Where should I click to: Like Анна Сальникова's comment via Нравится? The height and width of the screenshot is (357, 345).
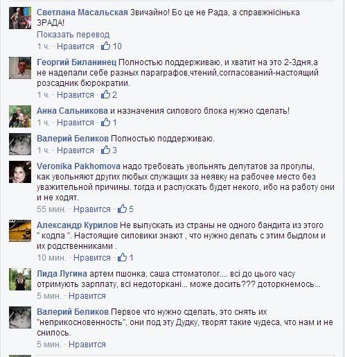tap(76, 123)
